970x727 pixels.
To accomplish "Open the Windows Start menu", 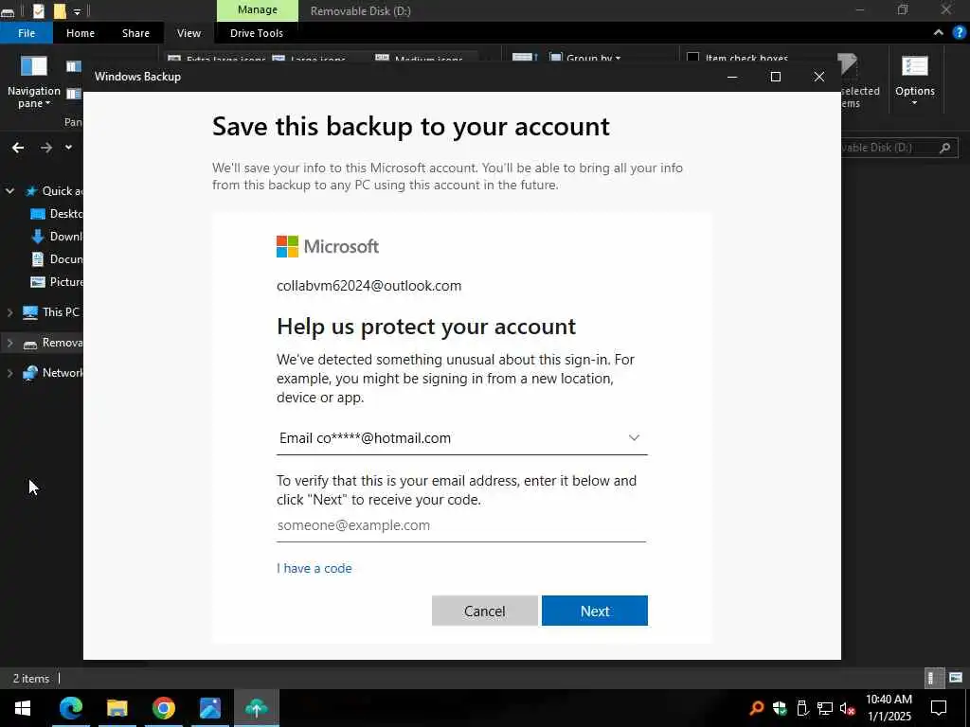I will pos(23,707).
